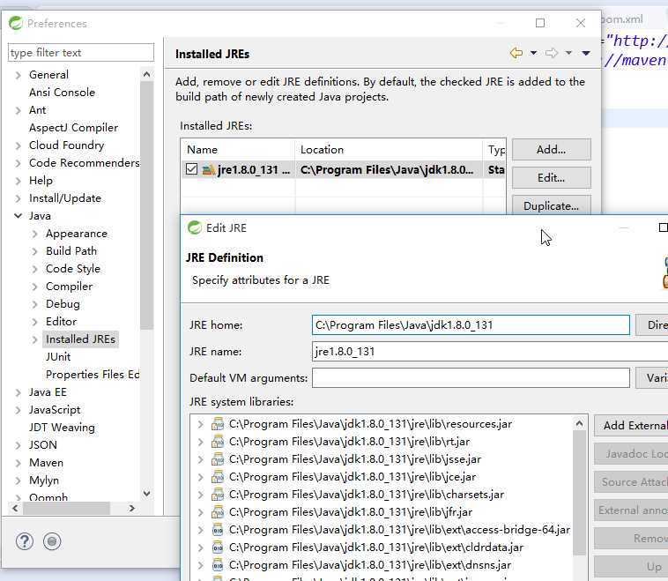Click the Default VM arguments field
668x581 pixels.
pos(471,378)
